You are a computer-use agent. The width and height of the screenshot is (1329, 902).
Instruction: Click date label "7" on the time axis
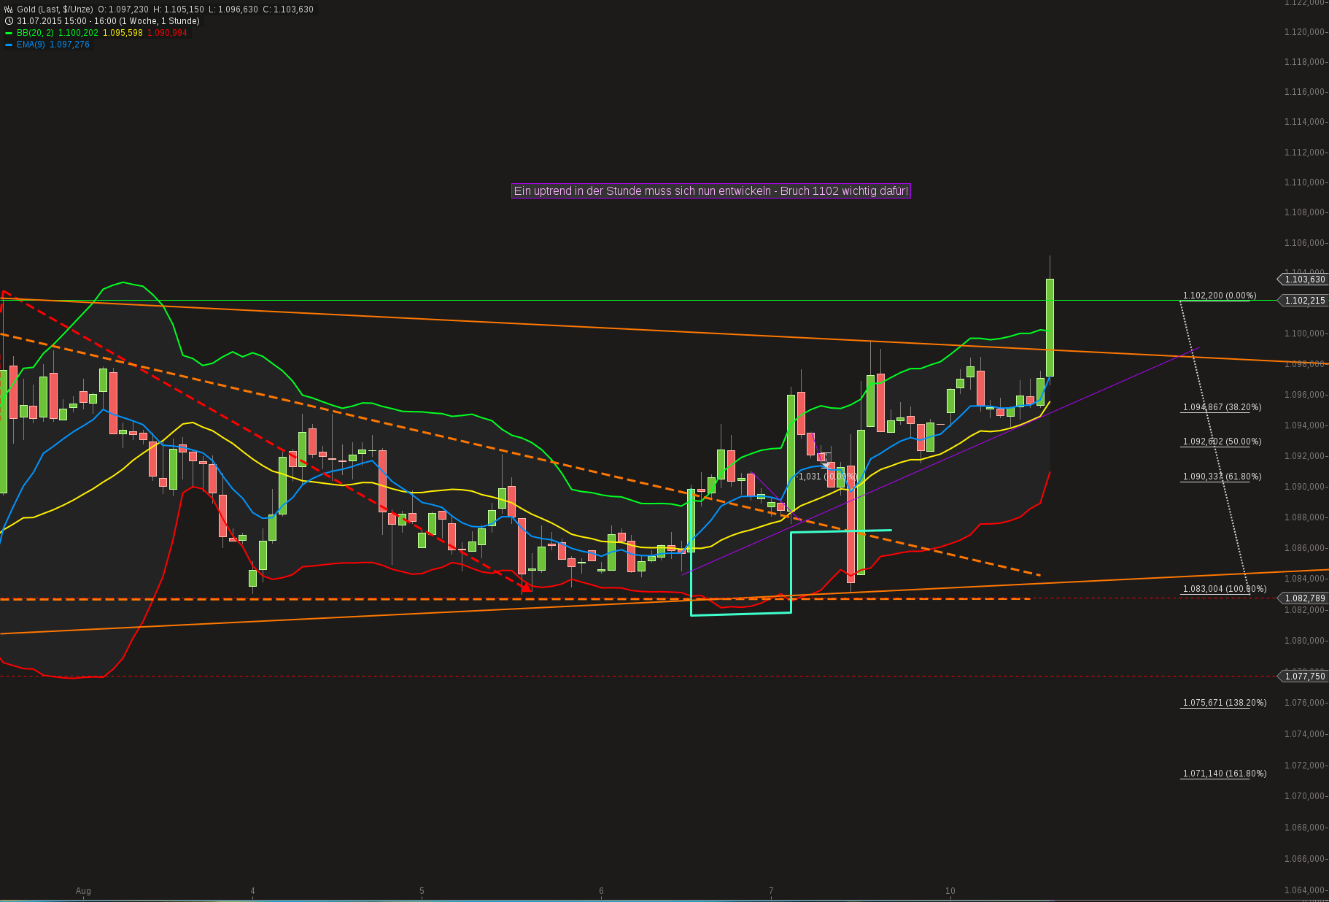coord(771,891)
